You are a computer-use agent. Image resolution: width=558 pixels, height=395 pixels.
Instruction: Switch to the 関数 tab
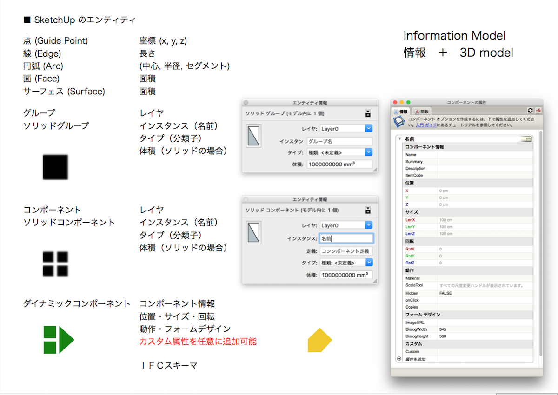[x=422, y=112]
